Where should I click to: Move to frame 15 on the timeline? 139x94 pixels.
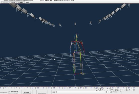[59, 88]
